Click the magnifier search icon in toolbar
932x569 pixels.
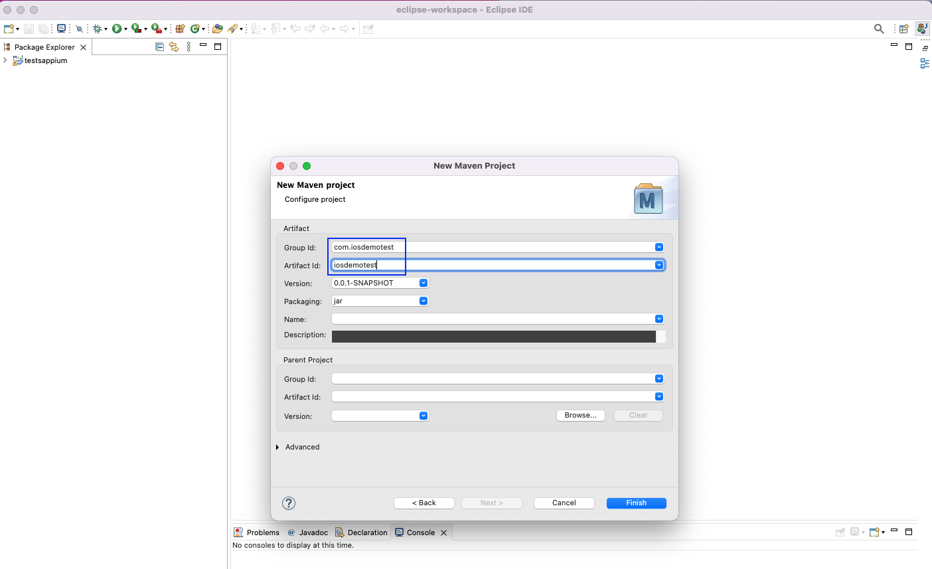pos(879,29)
